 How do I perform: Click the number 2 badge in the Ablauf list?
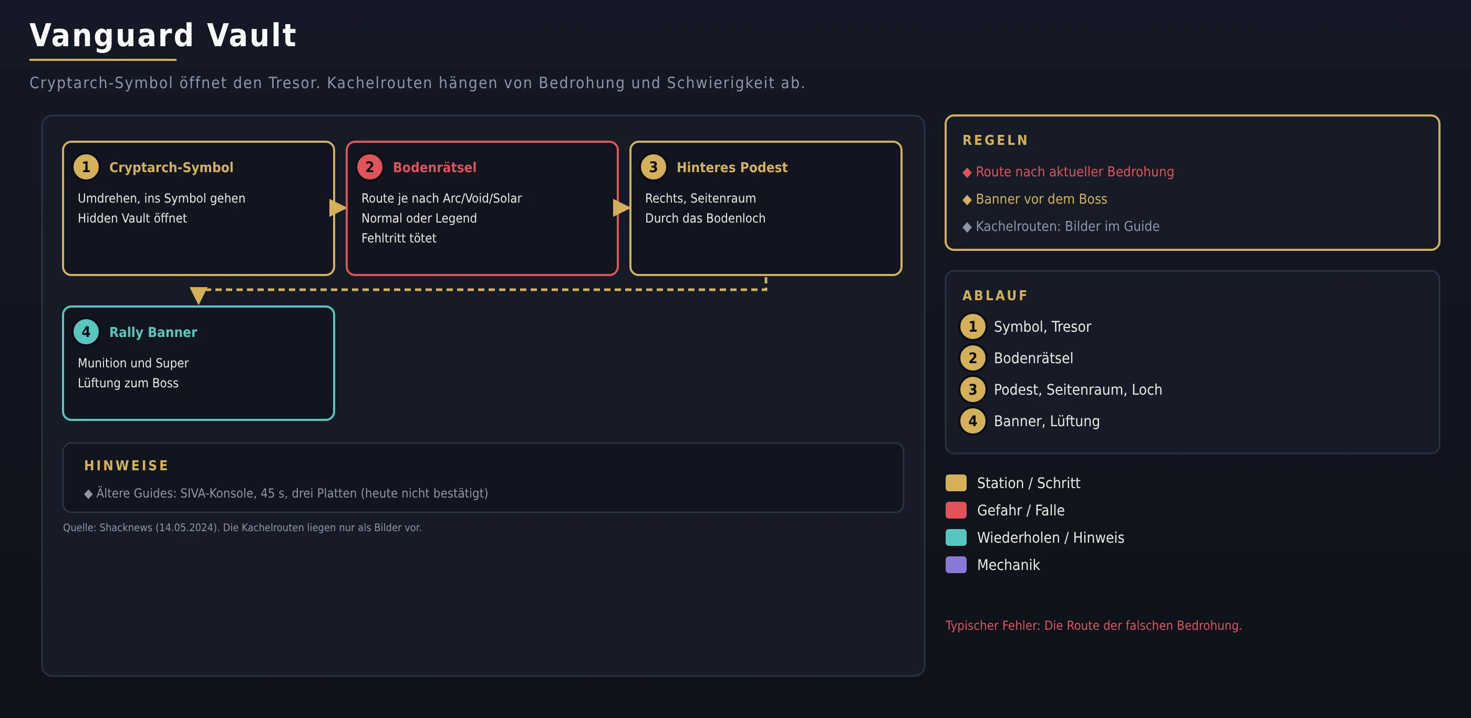[972, 358]
